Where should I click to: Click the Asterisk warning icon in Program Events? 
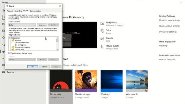[x=13, y=40]
